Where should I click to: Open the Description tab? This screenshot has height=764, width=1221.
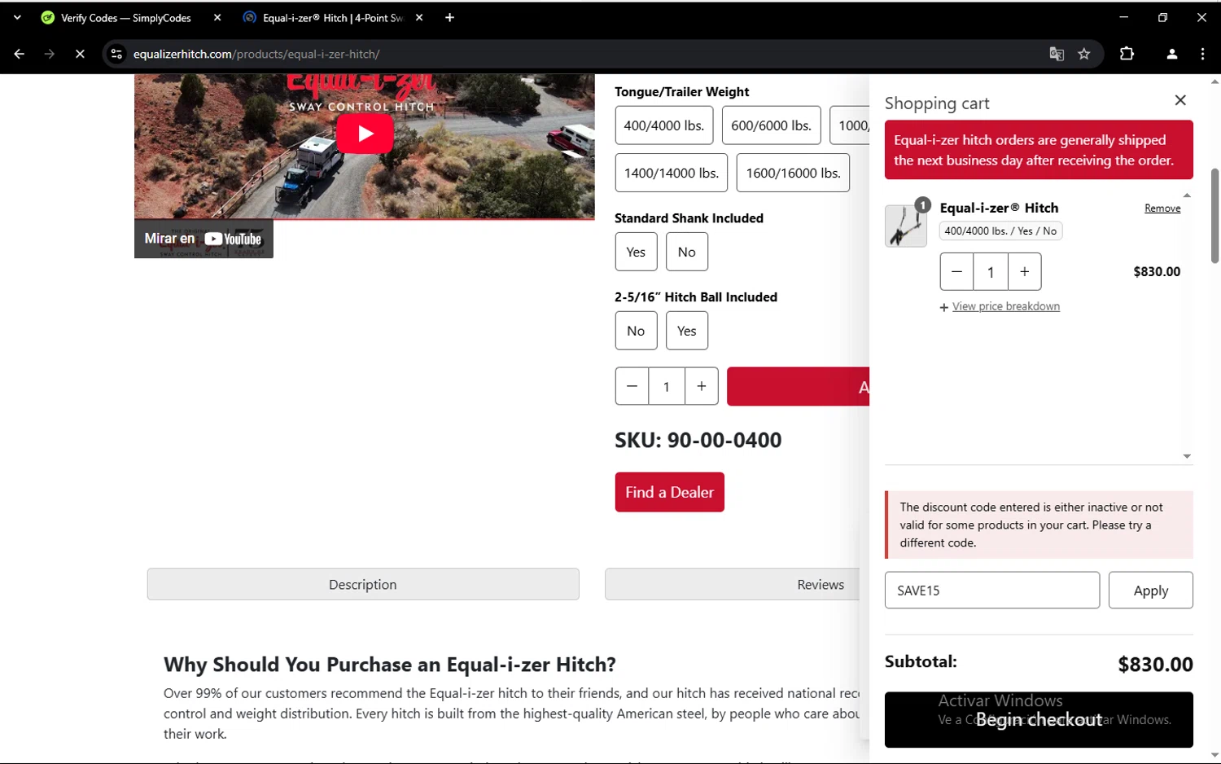[363, 584]
